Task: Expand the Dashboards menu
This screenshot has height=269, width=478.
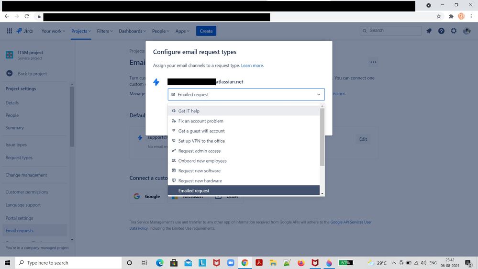Action: click(x=133, y=31)
